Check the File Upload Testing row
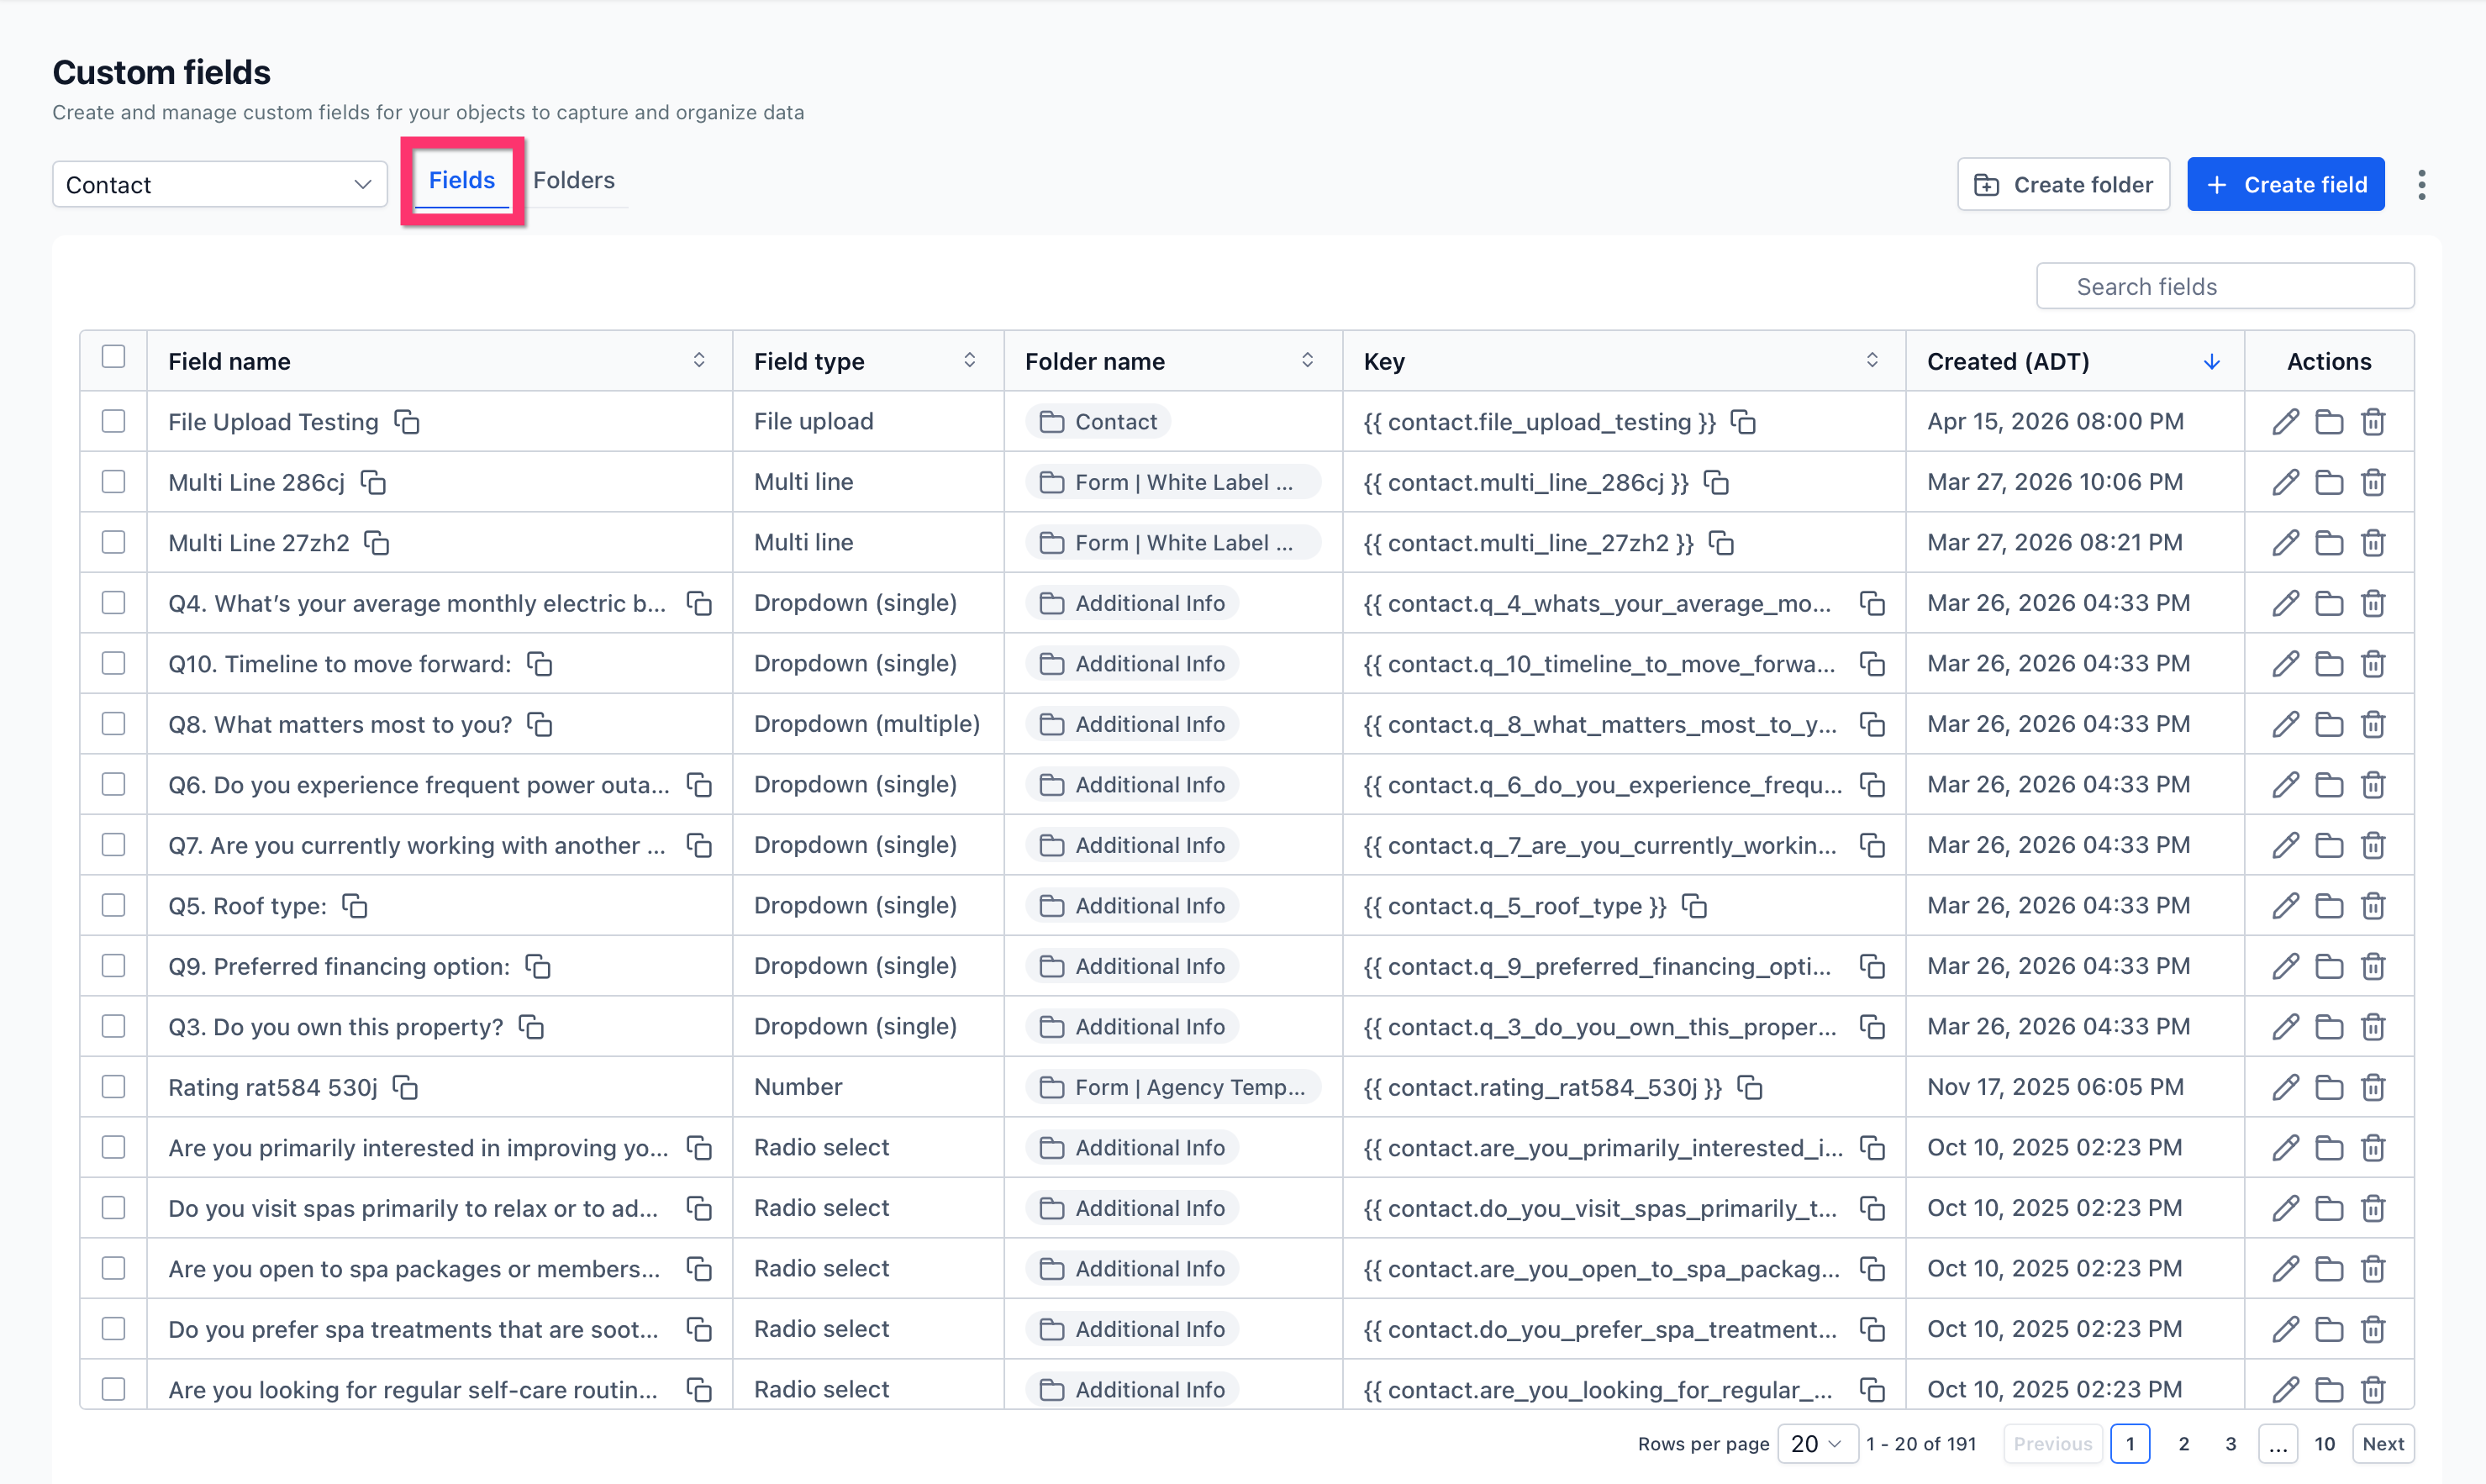Viewport: 2486px width, 1484px height. pyautogui.click(x=113, y=421)
